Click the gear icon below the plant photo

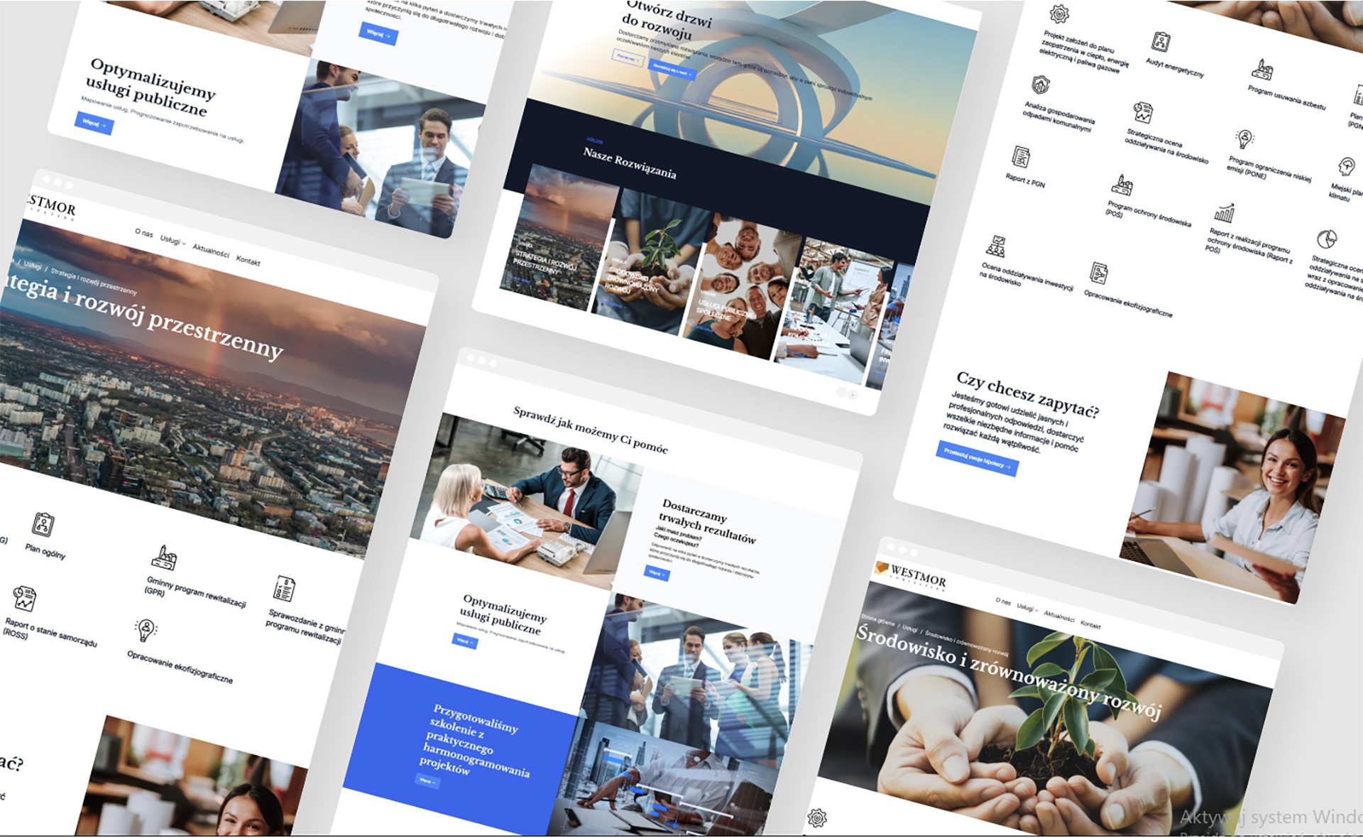click(818, 818)
